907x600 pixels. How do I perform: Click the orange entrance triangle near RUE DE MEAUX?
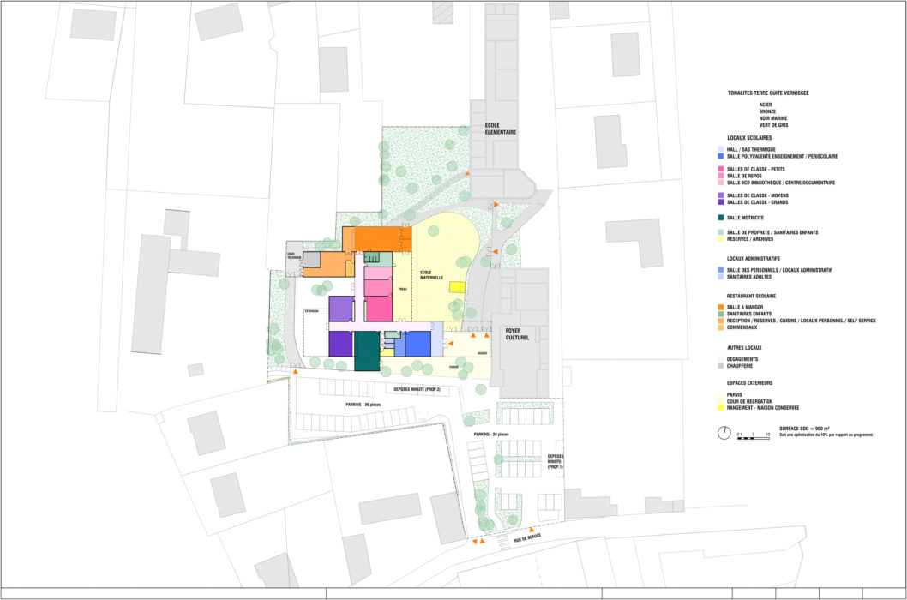pyautogui.click(x=532, y=528)
